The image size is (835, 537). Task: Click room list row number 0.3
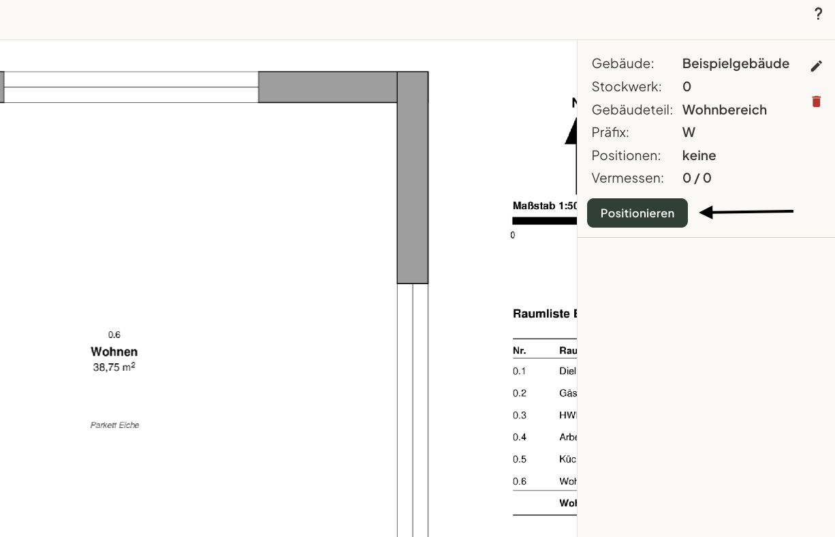click(x=520, y=415)
